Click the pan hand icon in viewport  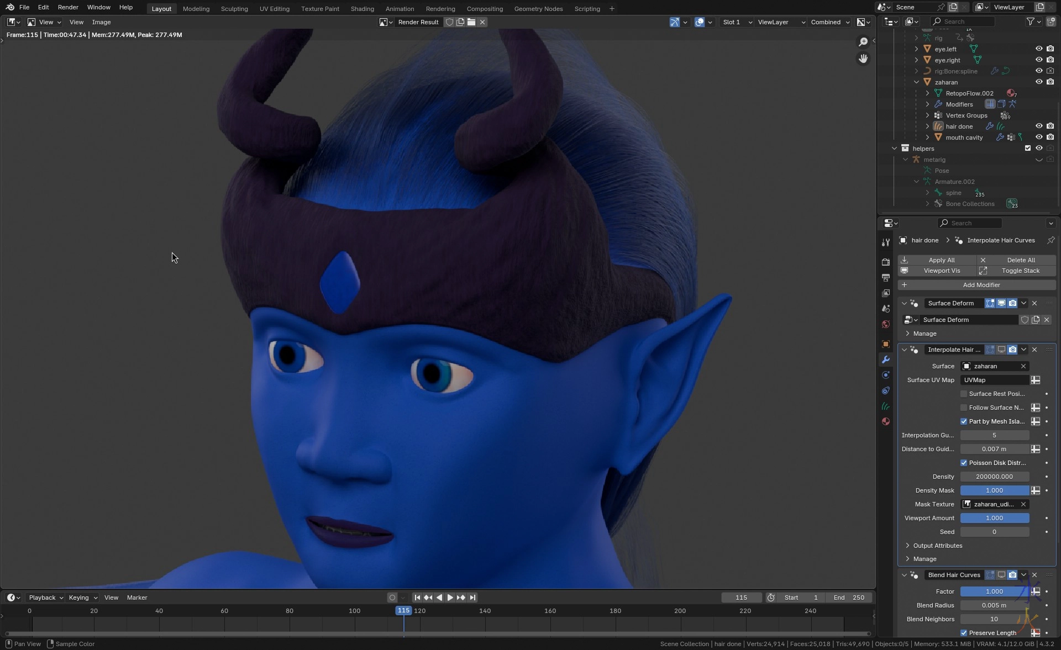tap(863, 59)
